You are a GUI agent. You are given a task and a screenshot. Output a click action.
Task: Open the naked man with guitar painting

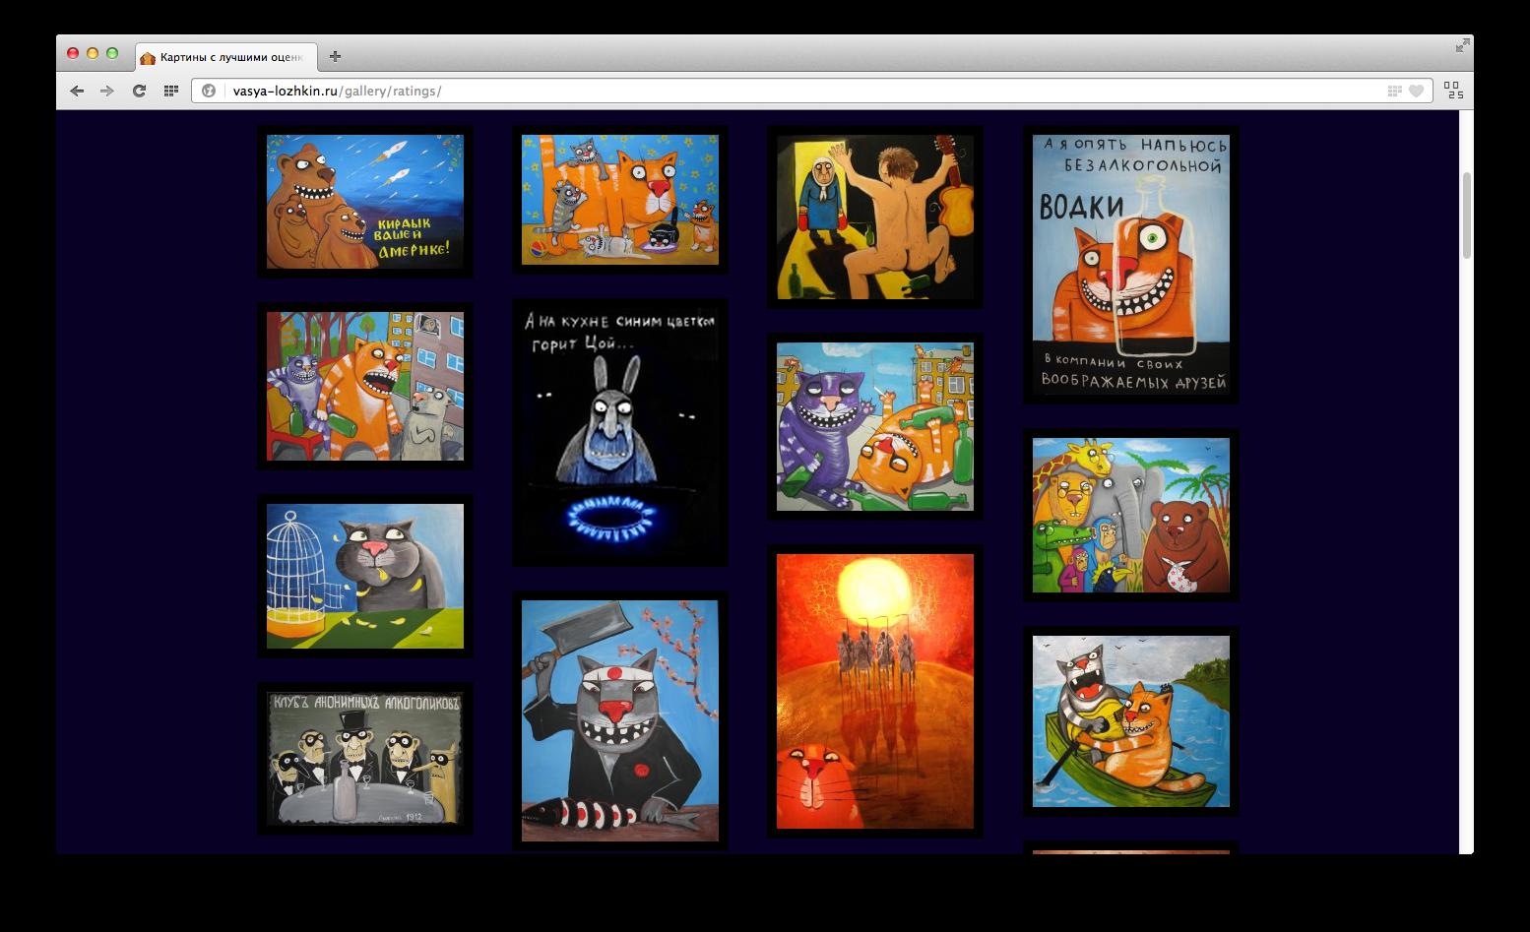tap(875, 217)
